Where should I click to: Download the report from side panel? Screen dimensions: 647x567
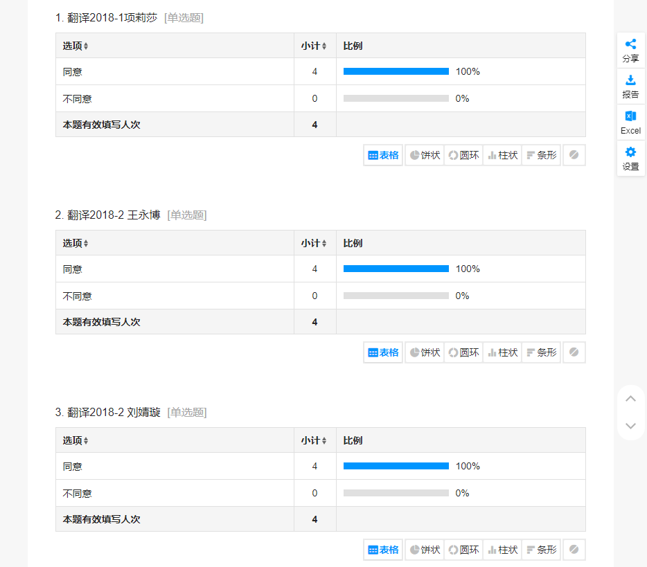pos(630,86)
